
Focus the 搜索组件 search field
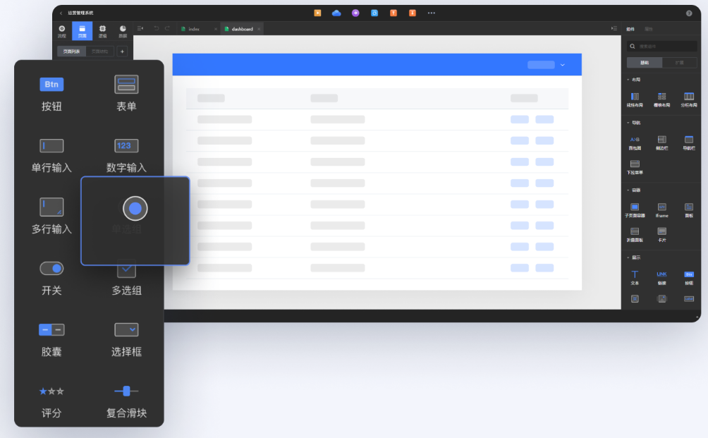click(x=662, y=46)
